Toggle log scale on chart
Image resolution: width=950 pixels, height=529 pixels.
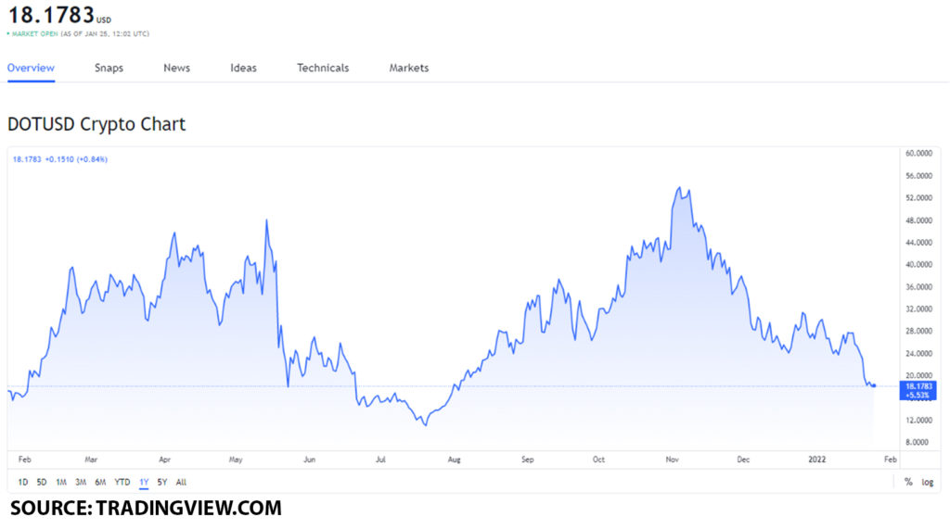point(928,483)
